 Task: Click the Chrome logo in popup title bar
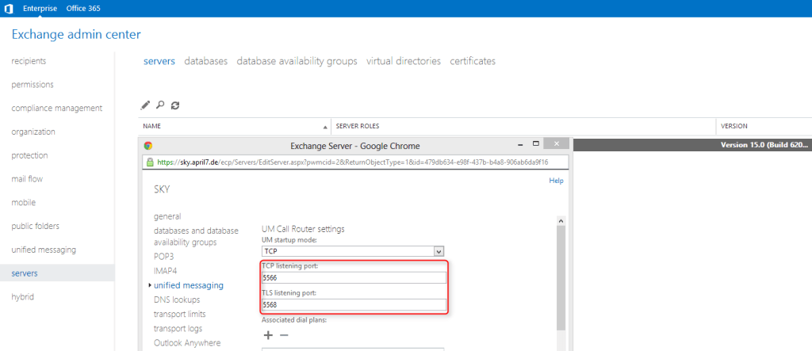point(148,146)
